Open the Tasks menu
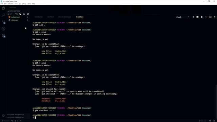This screenshot has height=122, width=217. 29,4
